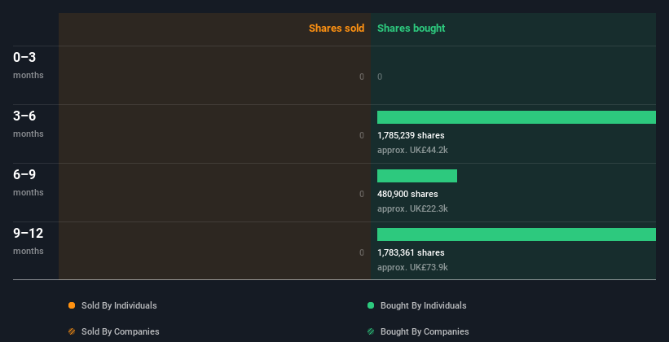Click the striped Bought By Companies legend icon
The width and height of the screenshot is (669, 342).
371,331
